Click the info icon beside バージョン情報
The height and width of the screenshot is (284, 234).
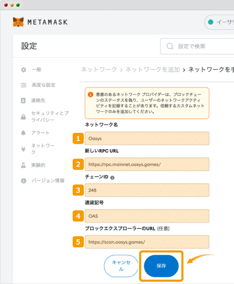23,181
